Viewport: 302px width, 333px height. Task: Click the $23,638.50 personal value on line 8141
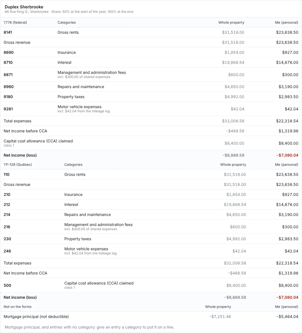point(287,32)
